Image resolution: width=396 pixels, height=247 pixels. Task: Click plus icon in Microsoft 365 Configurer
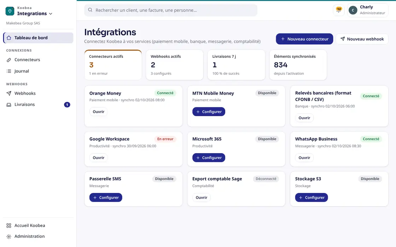tap(198, 158)
